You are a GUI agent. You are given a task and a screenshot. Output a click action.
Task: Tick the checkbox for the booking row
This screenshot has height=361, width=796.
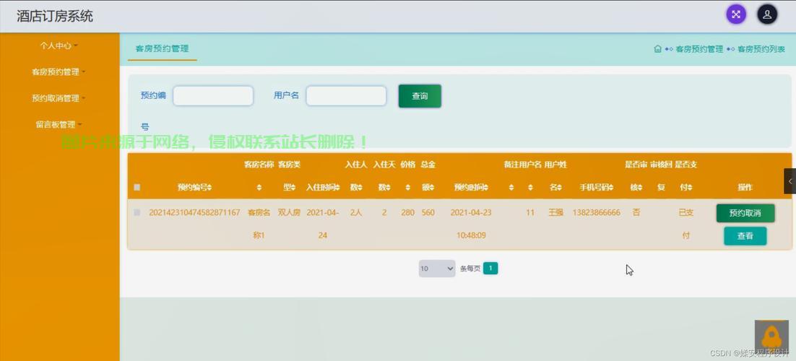[137, 212]
